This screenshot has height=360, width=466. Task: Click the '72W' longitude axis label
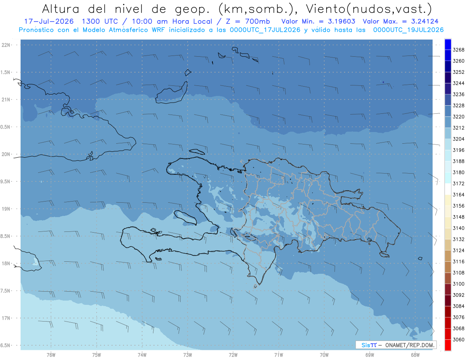[233, 355]
